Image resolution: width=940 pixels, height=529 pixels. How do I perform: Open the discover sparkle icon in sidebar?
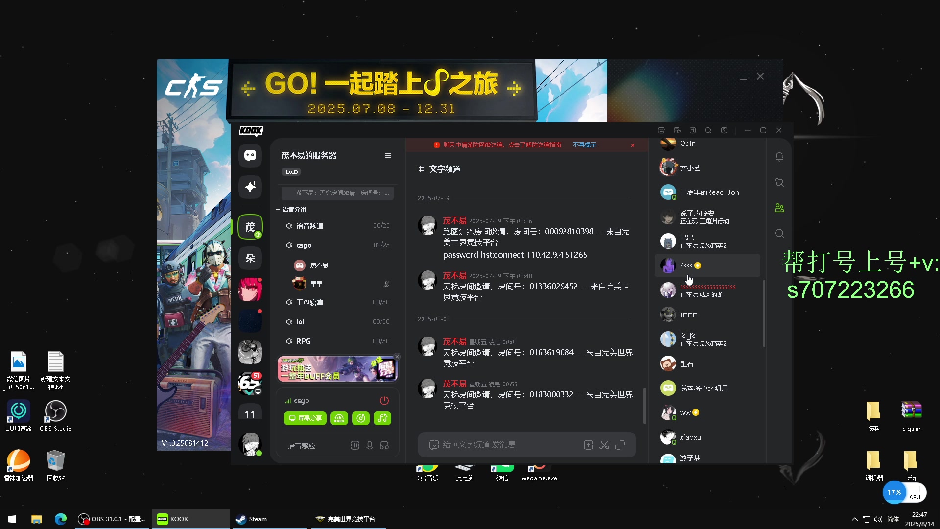tap(250, 187)
